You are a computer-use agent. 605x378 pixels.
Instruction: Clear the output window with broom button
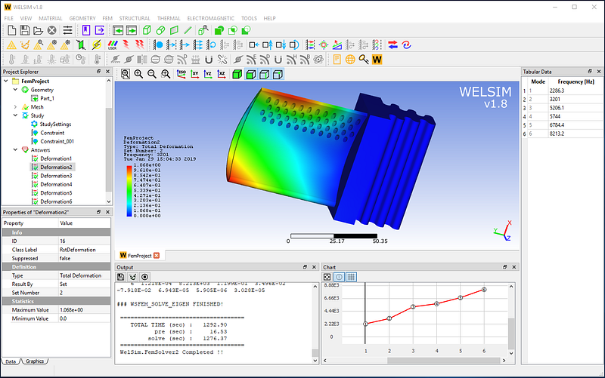(133, 277)
